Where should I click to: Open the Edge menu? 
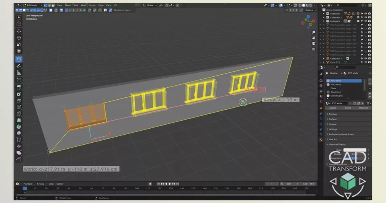[x=101, y=5]
